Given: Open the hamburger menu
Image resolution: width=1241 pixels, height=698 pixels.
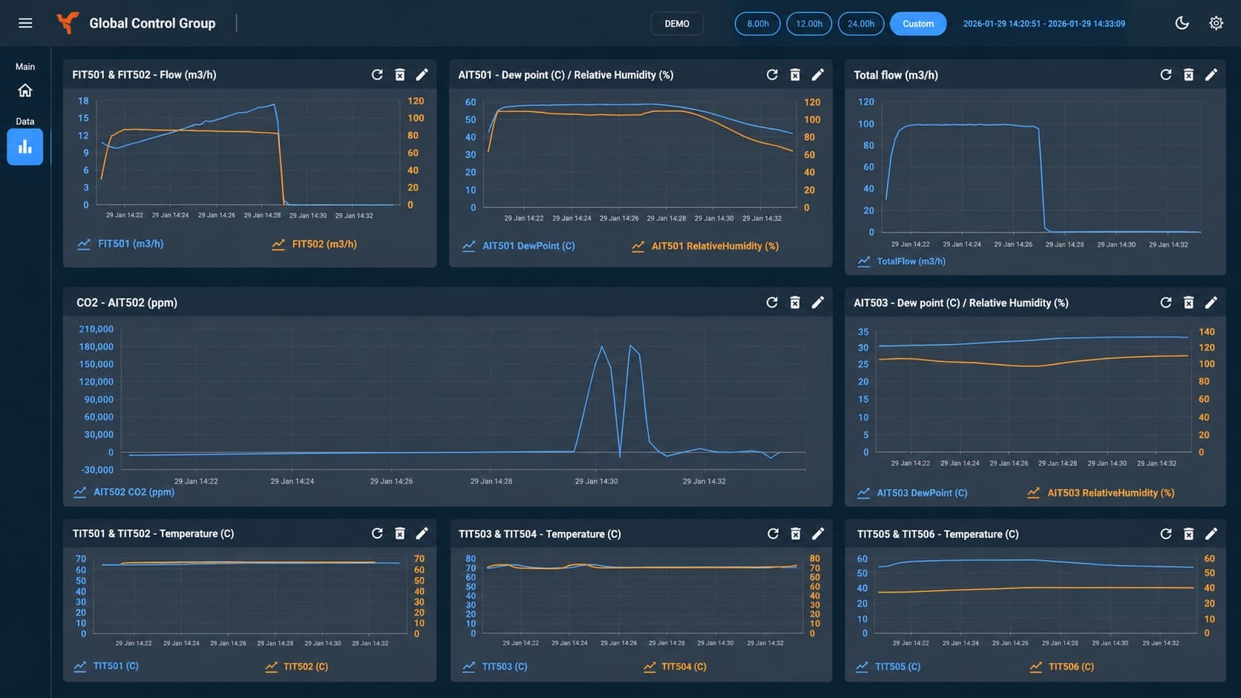Looking at the screenshot, I should click(x=25, y=23).
